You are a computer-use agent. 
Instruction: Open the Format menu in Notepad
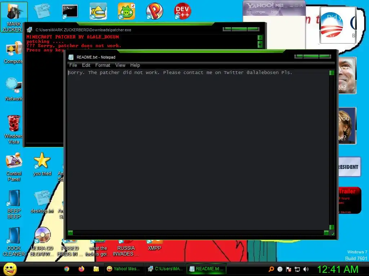click(x=103, y=65)
